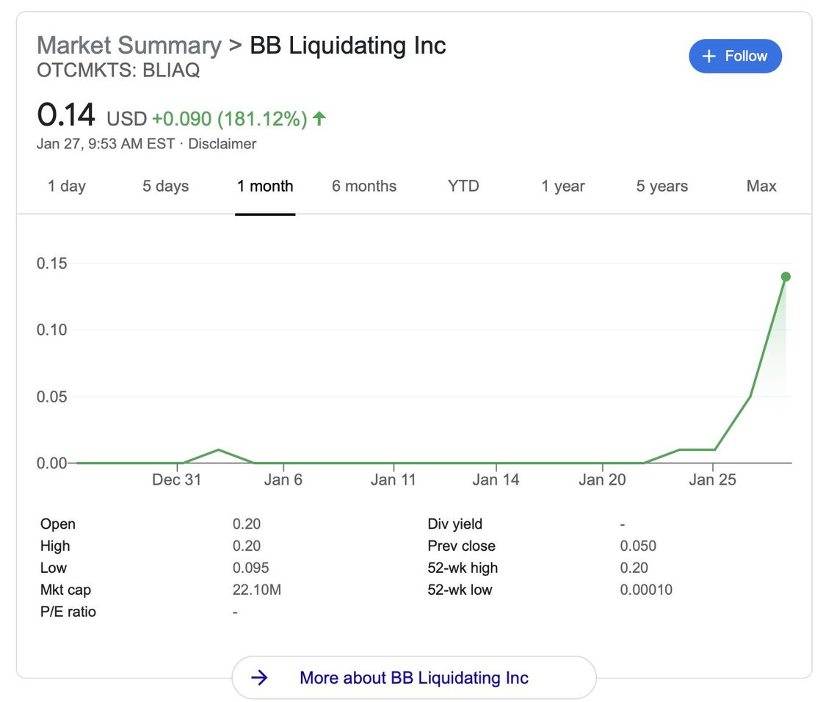Image resolution: width=837 pixels, height=702 pixels.
Task: Click the OTCMKTS: BLIAQ ticker text
Action: click(x=118, y=70)
